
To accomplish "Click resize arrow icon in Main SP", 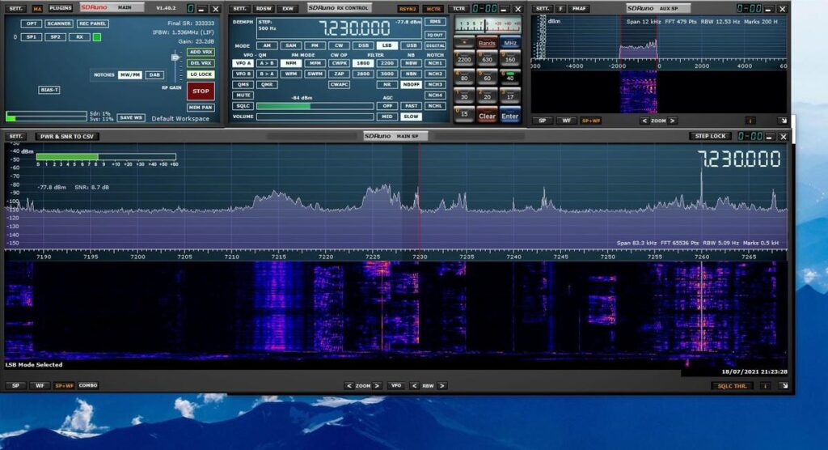I will pos(784,385).
